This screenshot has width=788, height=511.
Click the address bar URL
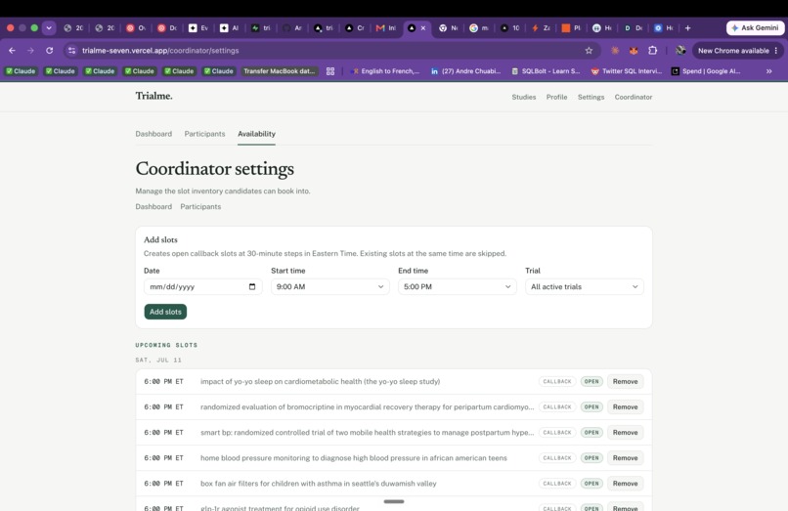click(160, 50)
